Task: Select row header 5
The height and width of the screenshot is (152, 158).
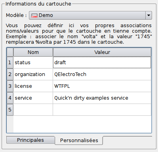Action: (x=10, y=110)
